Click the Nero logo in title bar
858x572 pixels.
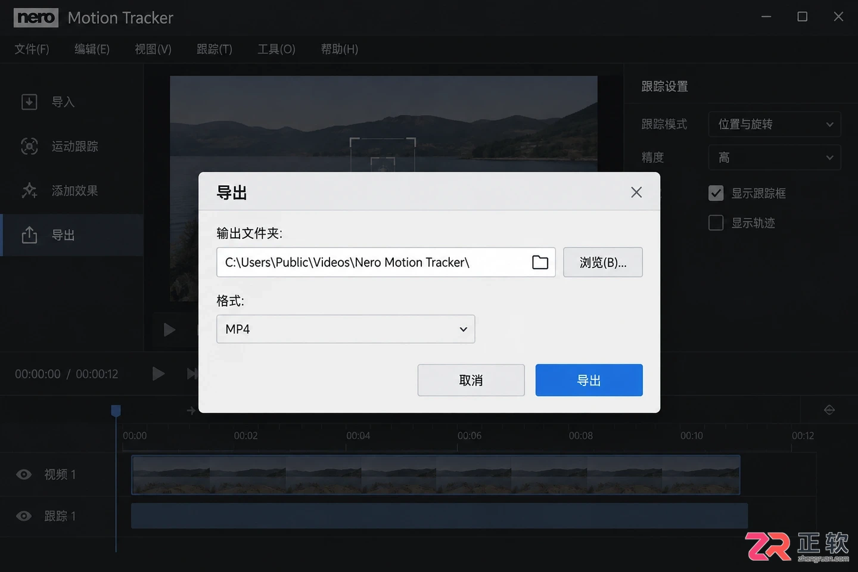pos(36,18)
